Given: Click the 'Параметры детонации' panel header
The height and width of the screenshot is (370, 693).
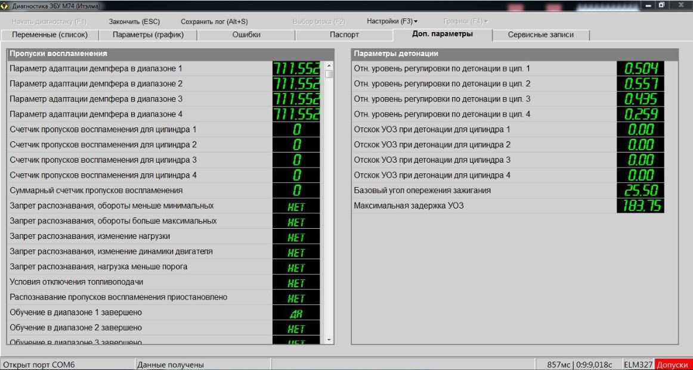Looking at the screenshot, I should pyautogui.click(x=515, y=54).
